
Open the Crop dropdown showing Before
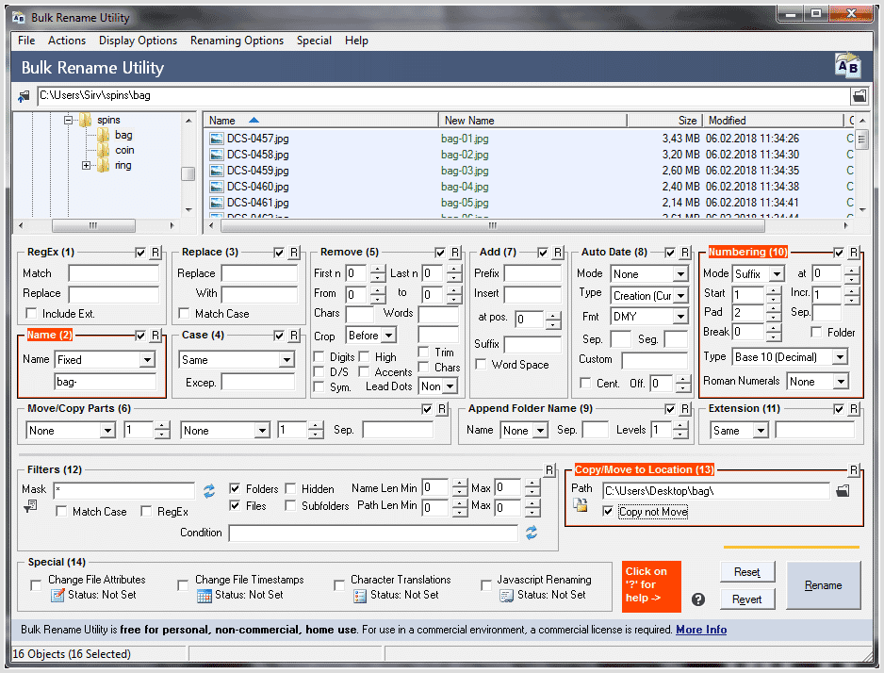click(388, 336)
